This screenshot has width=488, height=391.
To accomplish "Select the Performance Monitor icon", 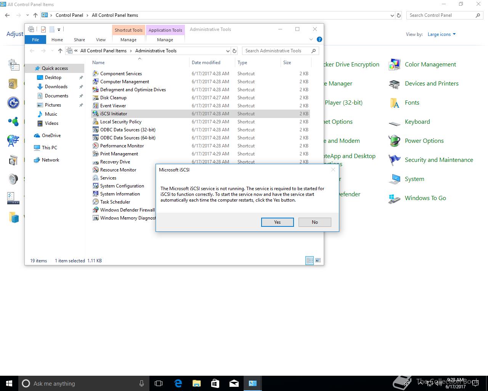I will pyautogui.click(x=96, y=146).
